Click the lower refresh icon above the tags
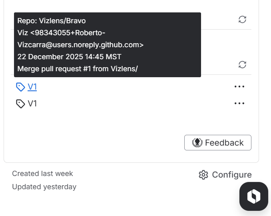Screen dimensions: 271x216 (242, 64)
